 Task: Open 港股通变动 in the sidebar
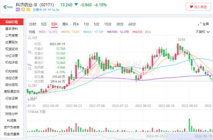tap(12, 91)
